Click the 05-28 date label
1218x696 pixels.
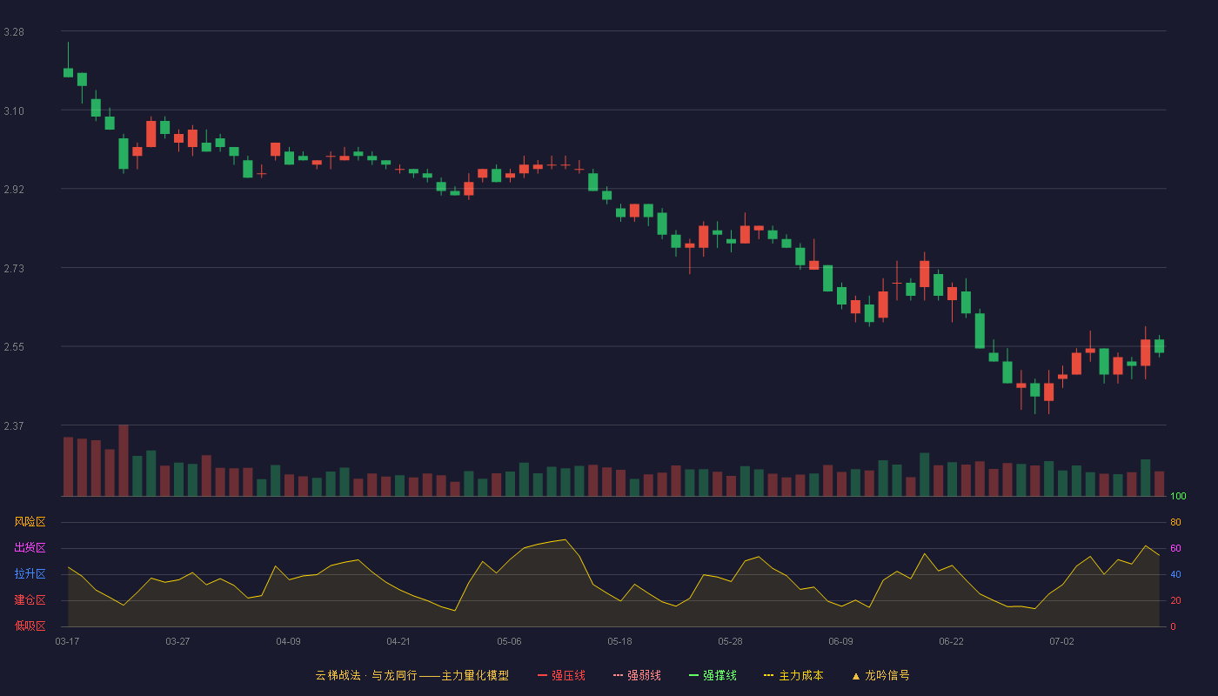(x=730, y=641)
